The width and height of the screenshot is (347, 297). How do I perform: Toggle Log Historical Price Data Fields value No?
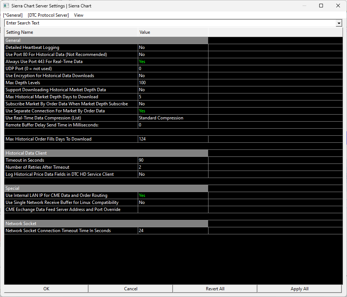click(173, 174)
